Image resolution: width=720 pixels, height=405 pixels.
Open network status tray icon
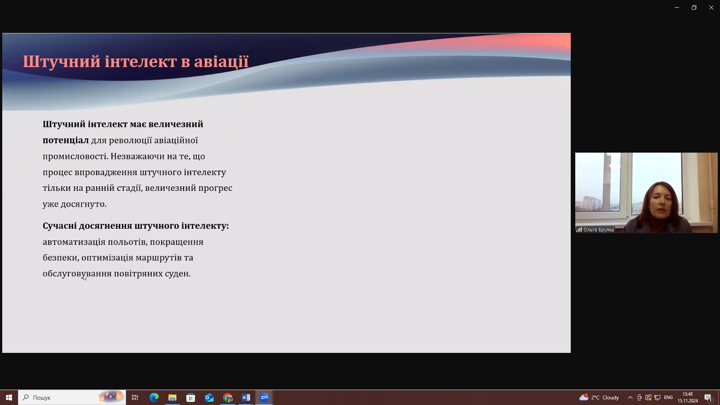[x=657, y=397]
